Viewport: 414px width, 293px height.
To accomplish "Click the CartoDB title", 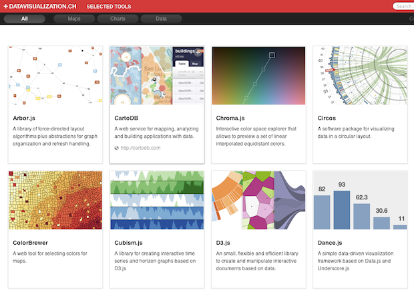I will pyautogui.click(x=126, y=118).
